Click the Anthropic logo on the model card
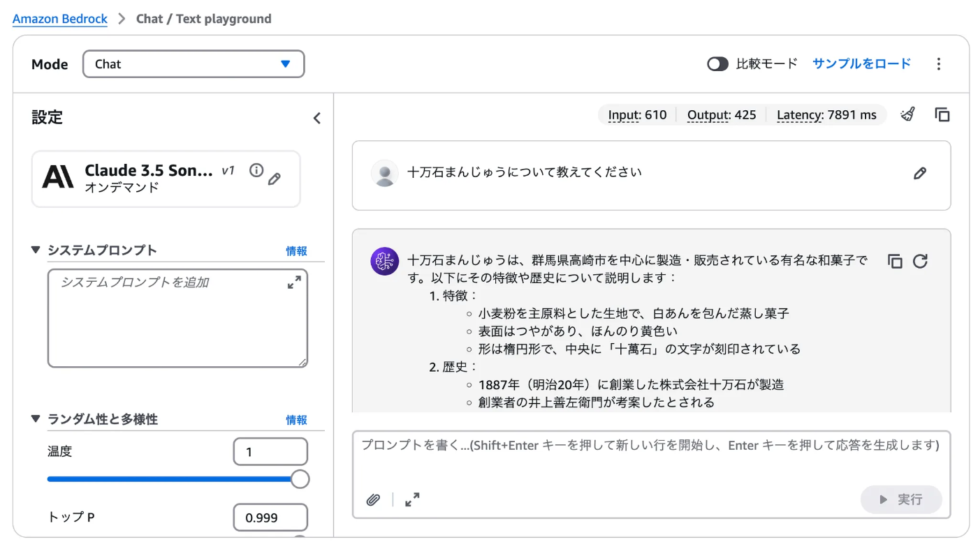This screenshot has width=978, height=551. (58, 177)
